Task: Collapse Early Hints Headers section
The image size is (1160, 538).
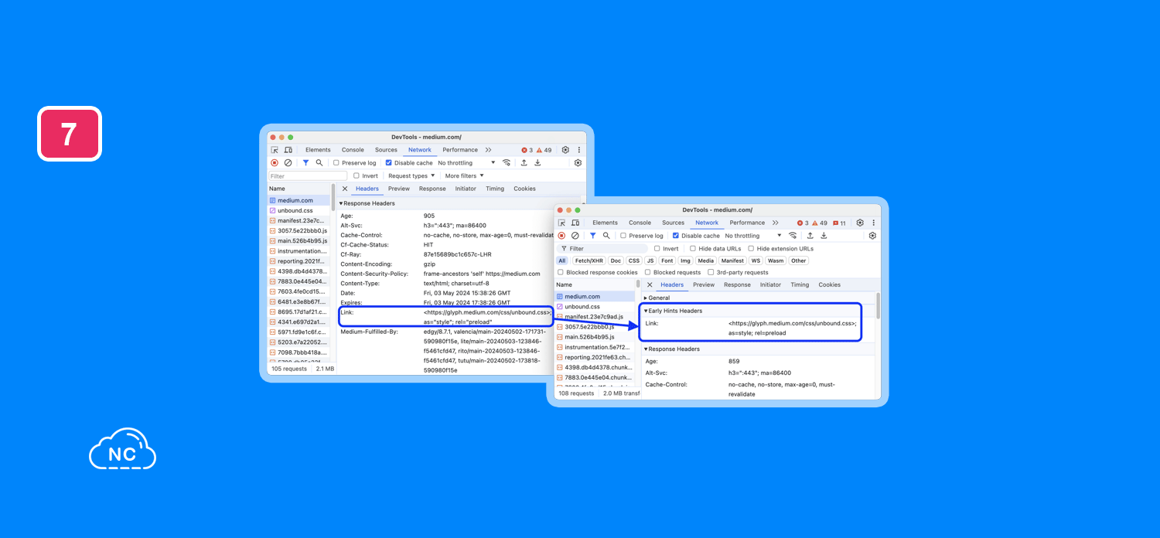Action: point(646,311)
